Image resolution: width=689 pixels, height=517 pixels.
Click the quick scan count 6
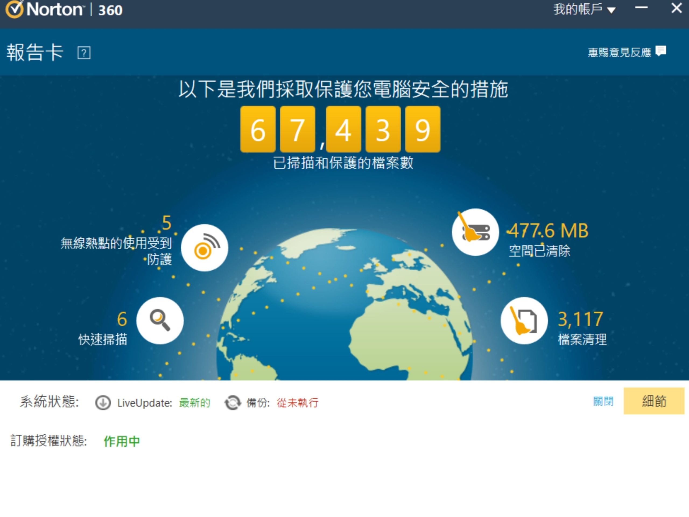click(x=122, y=319)
